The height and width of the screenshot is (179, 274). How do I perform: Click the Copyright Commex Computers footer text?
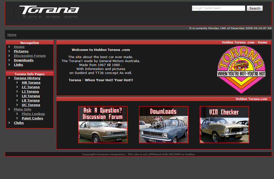(x=139, y=154)
